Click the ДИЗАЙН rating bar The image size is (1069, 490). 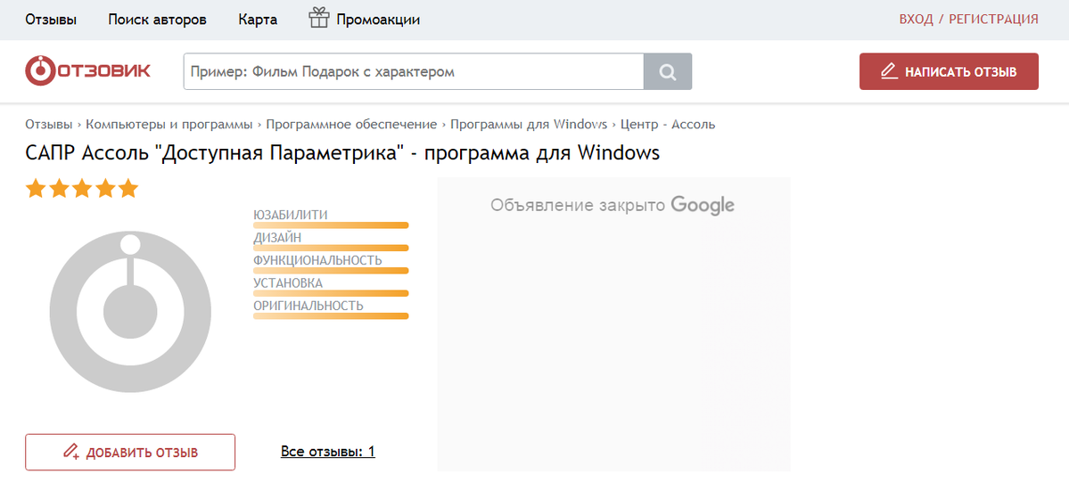[331, 248]
